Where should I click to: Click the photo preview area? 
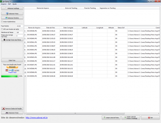coord(12,50)
